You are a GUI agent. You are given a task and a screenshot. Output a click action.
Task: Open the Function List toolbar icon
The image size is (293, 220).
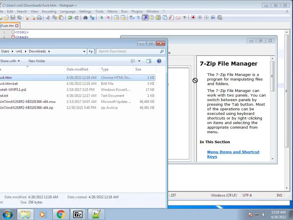[171, 17]
